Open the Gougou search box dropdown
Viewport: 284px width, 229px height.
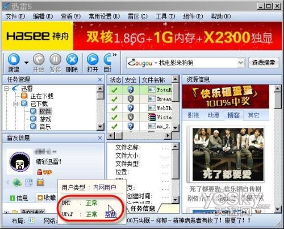tap(240, 63)
